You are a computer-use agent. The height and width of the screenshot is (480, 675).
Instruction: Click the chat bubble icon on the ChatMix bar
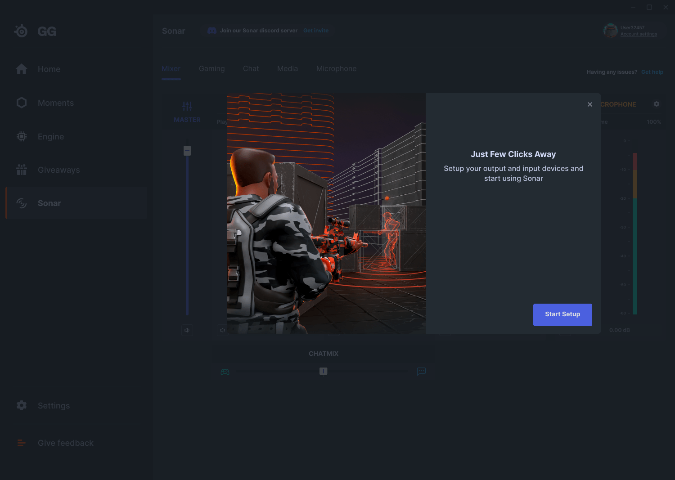coord(421,372)
